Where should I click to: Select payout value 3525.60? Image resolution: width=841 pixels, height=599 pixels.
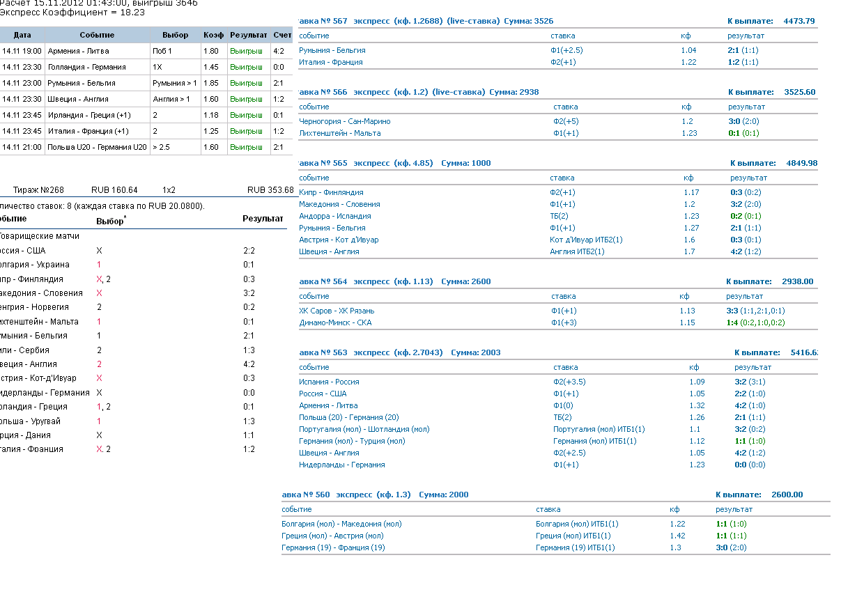pyautogui.click(x=800, y=92)
